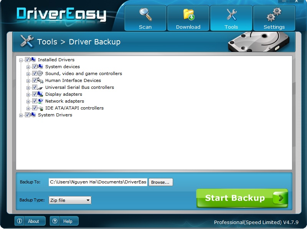Image resolution: width=307 pixels, height=229 pixels.
Task: Click the green arrow on Start Backup
Action: (x=281, y=198)
